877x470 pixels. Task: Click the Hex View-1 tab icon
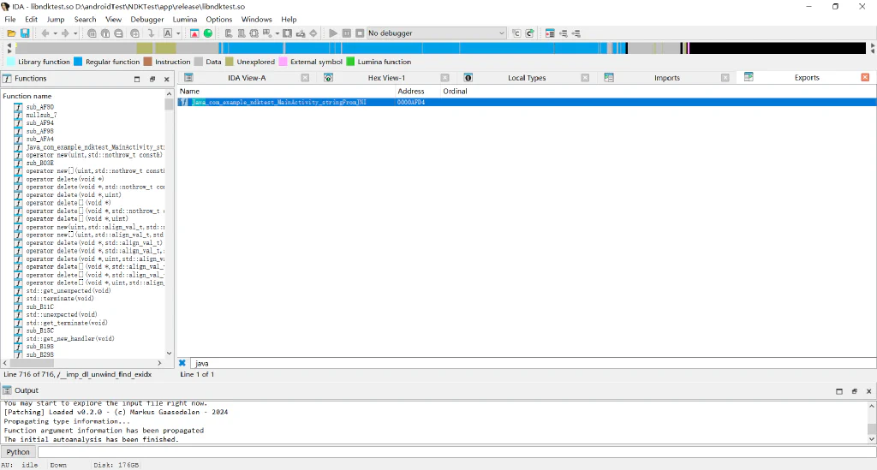tap(328, 78)
